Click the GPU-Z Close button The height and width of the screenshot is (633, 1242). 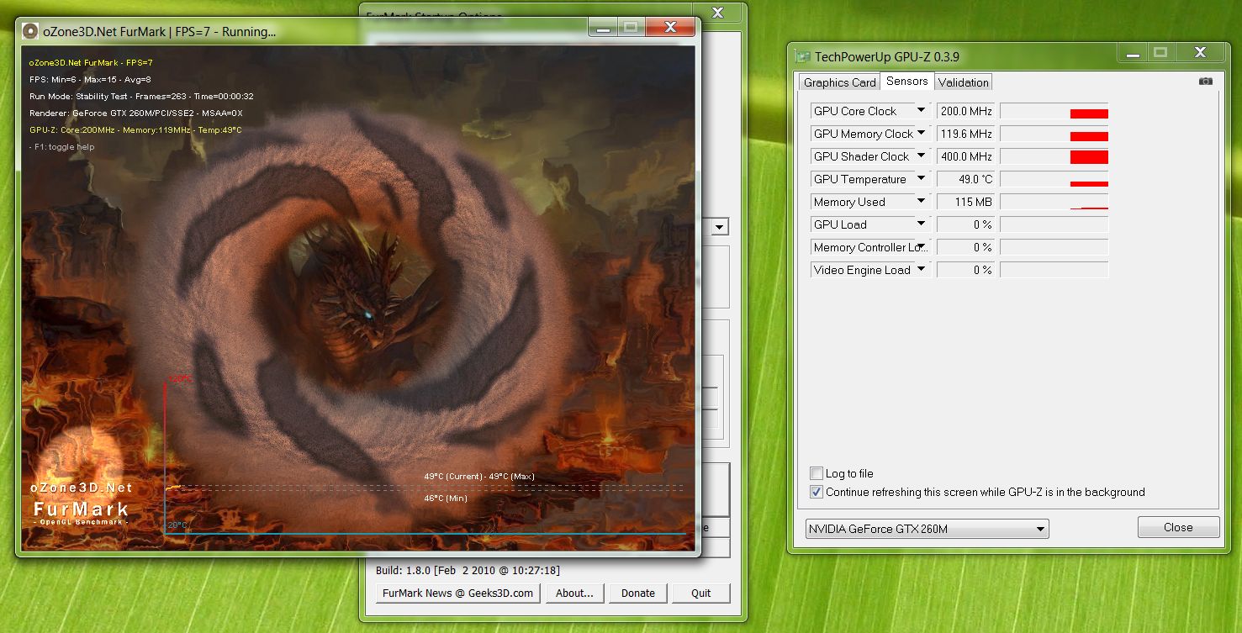pyautogui.click(x=1178, y=528)
